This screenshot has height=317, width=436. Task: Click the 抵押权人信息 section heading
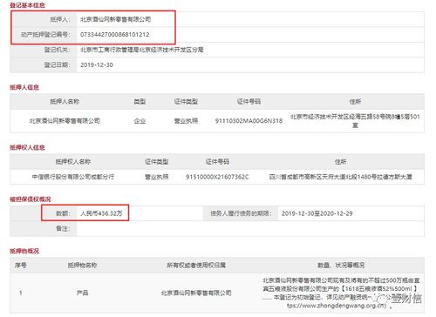click(27, 147)
